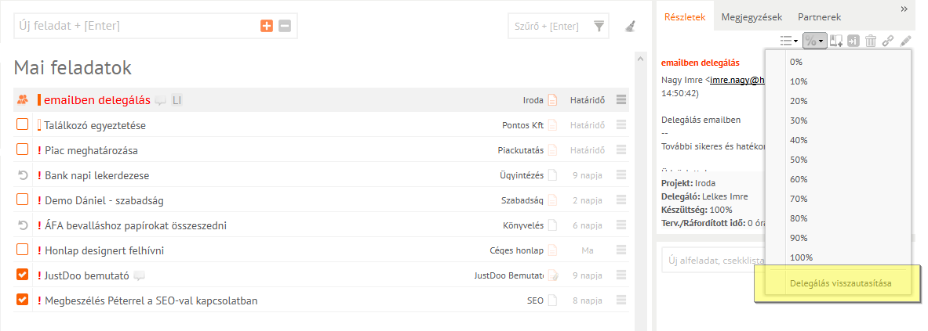Uncheck the JustDoo bemutató task
Image resolution: width=928 pixels, height=331 pixels.
coord(23,275)
